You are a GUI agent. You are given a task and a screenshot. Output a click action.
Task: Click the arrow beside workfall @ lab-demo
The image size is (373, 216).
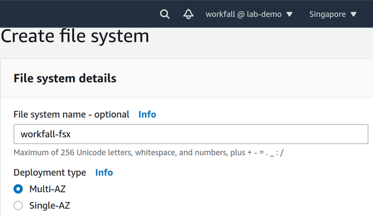pos(290,15)
